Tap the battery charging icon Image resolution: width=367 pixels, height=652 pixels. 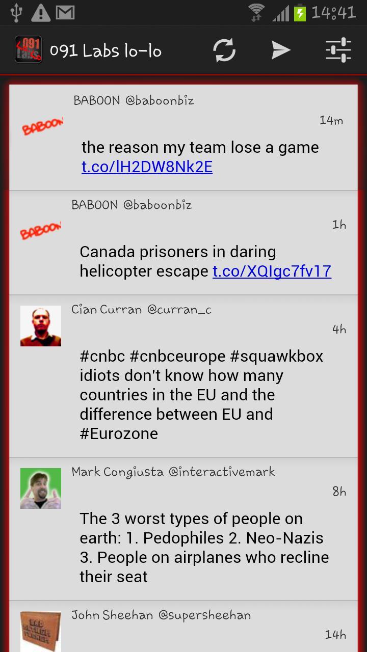point(300,13)
